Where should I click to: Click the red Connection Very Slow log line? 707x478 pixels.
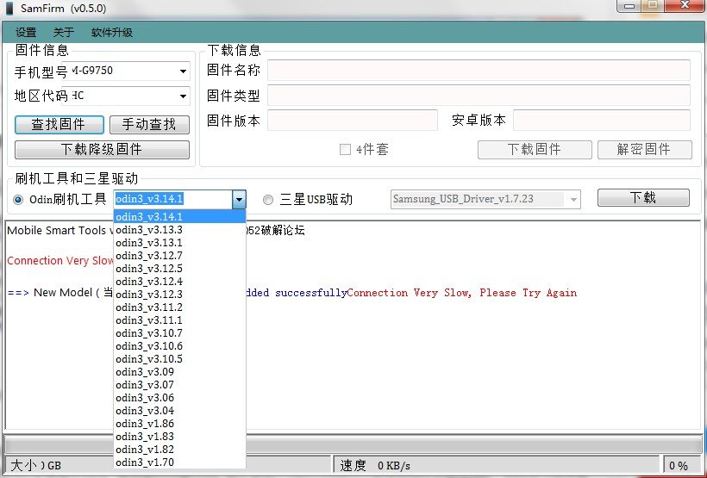click(60, 261)
